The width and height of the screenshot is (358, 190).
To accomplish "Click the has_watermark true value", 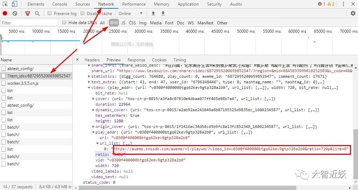I will pyautogui.click(x=135, y=115).
